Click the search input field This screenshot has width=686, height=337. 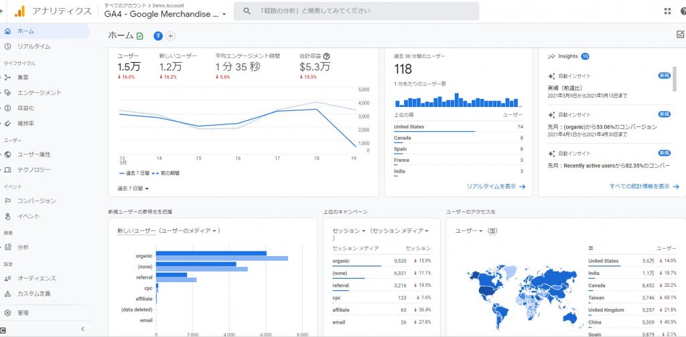pyautogui.click(x=356, y=11)
